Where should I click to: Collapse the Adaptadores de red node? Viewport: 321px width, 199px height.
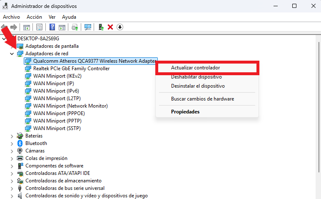(12, 54)
